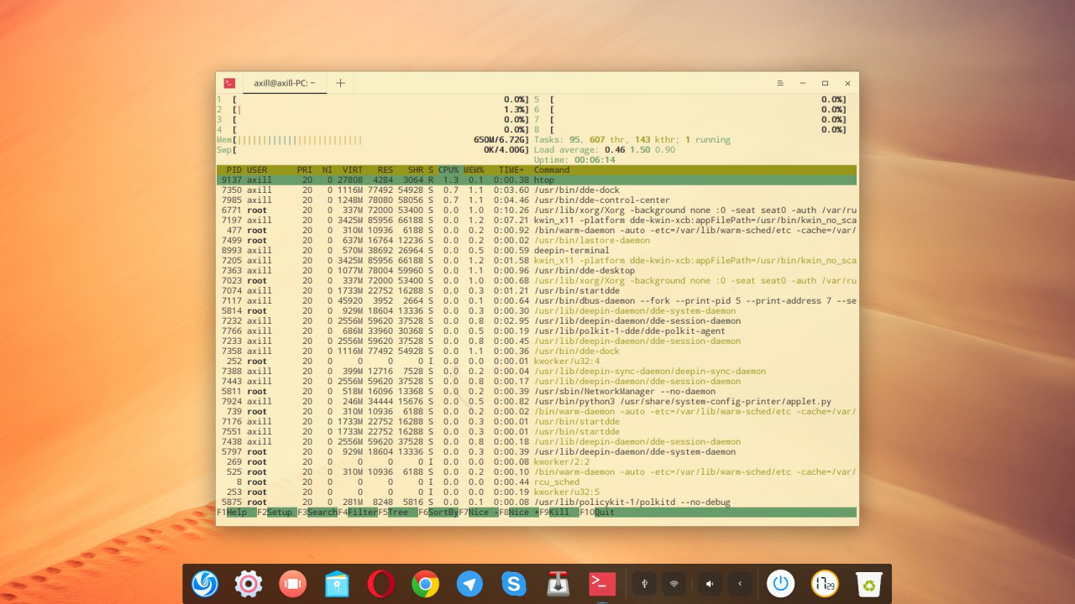Click F8 Nice plus in htop
Screen dimensions: 1075x604
click(x=518, y=512)
